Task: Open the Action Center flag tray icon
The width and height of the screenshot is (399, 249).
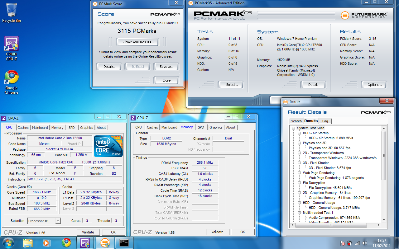Action: (342, 243)
